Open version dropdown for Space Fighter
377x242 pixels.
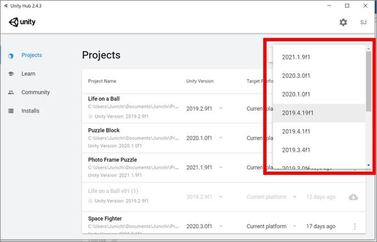click(x=221, y=226)
